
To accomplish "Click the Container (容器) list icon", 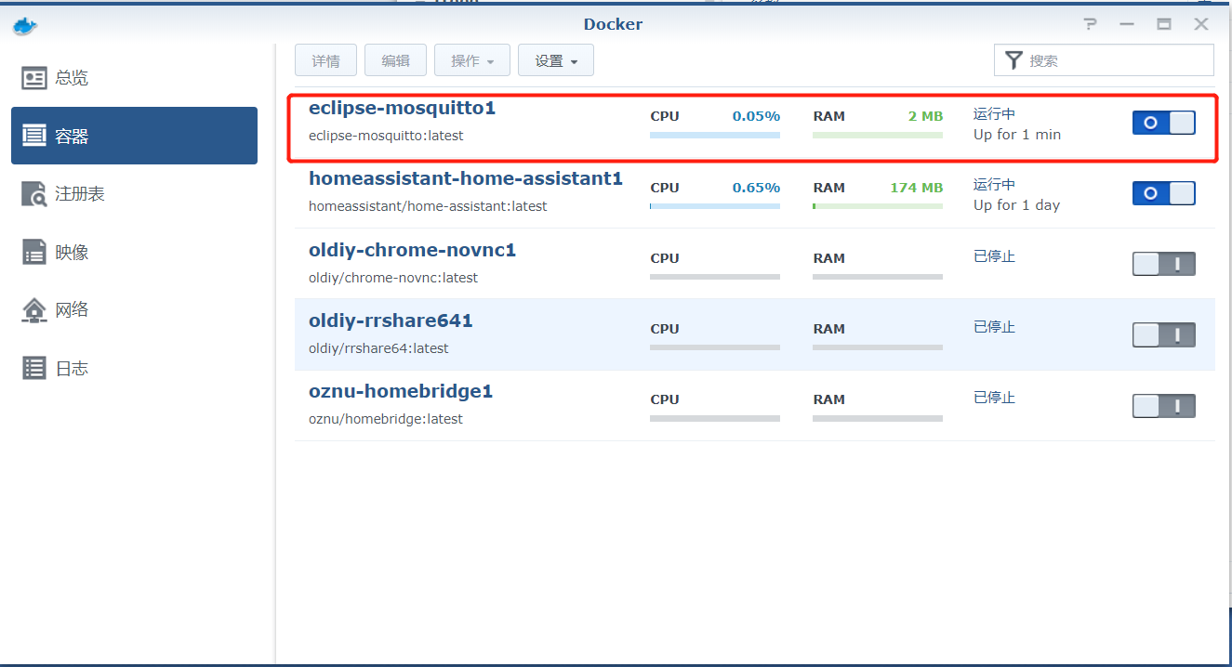I will click(x=34, y=137).
